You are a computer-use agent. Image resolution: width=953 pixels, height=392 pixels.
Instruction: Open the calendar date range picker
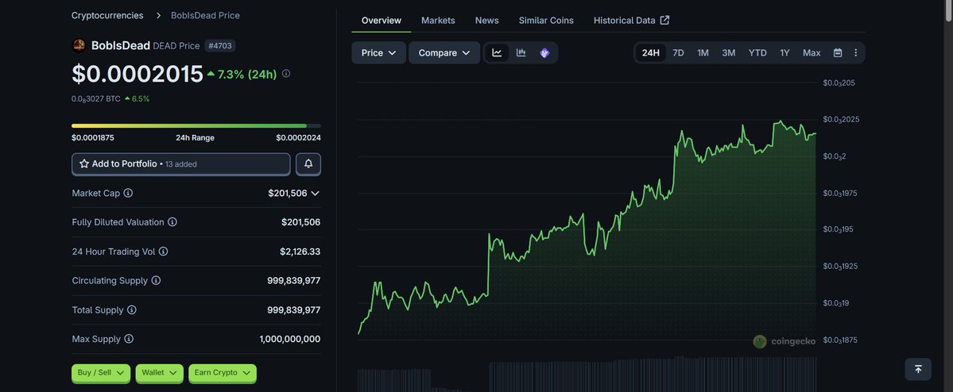(838, 53)
